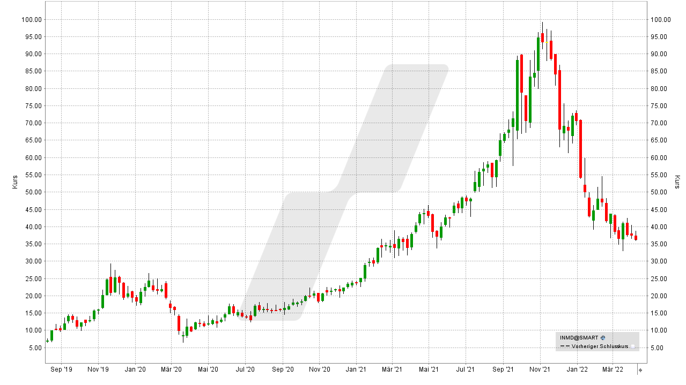Select the Jan '22 axis label
686x385 pixels.
click(x=577, y=369)
